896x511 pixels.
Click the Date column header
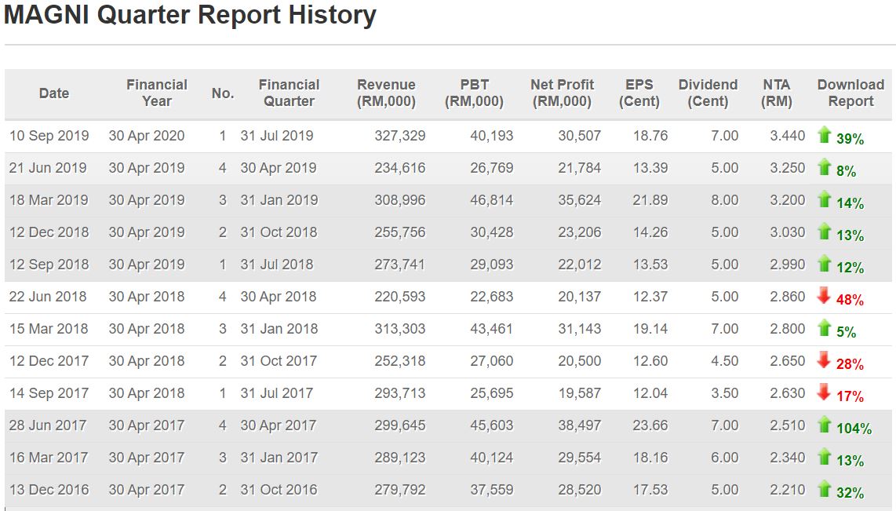click(54, 93)
